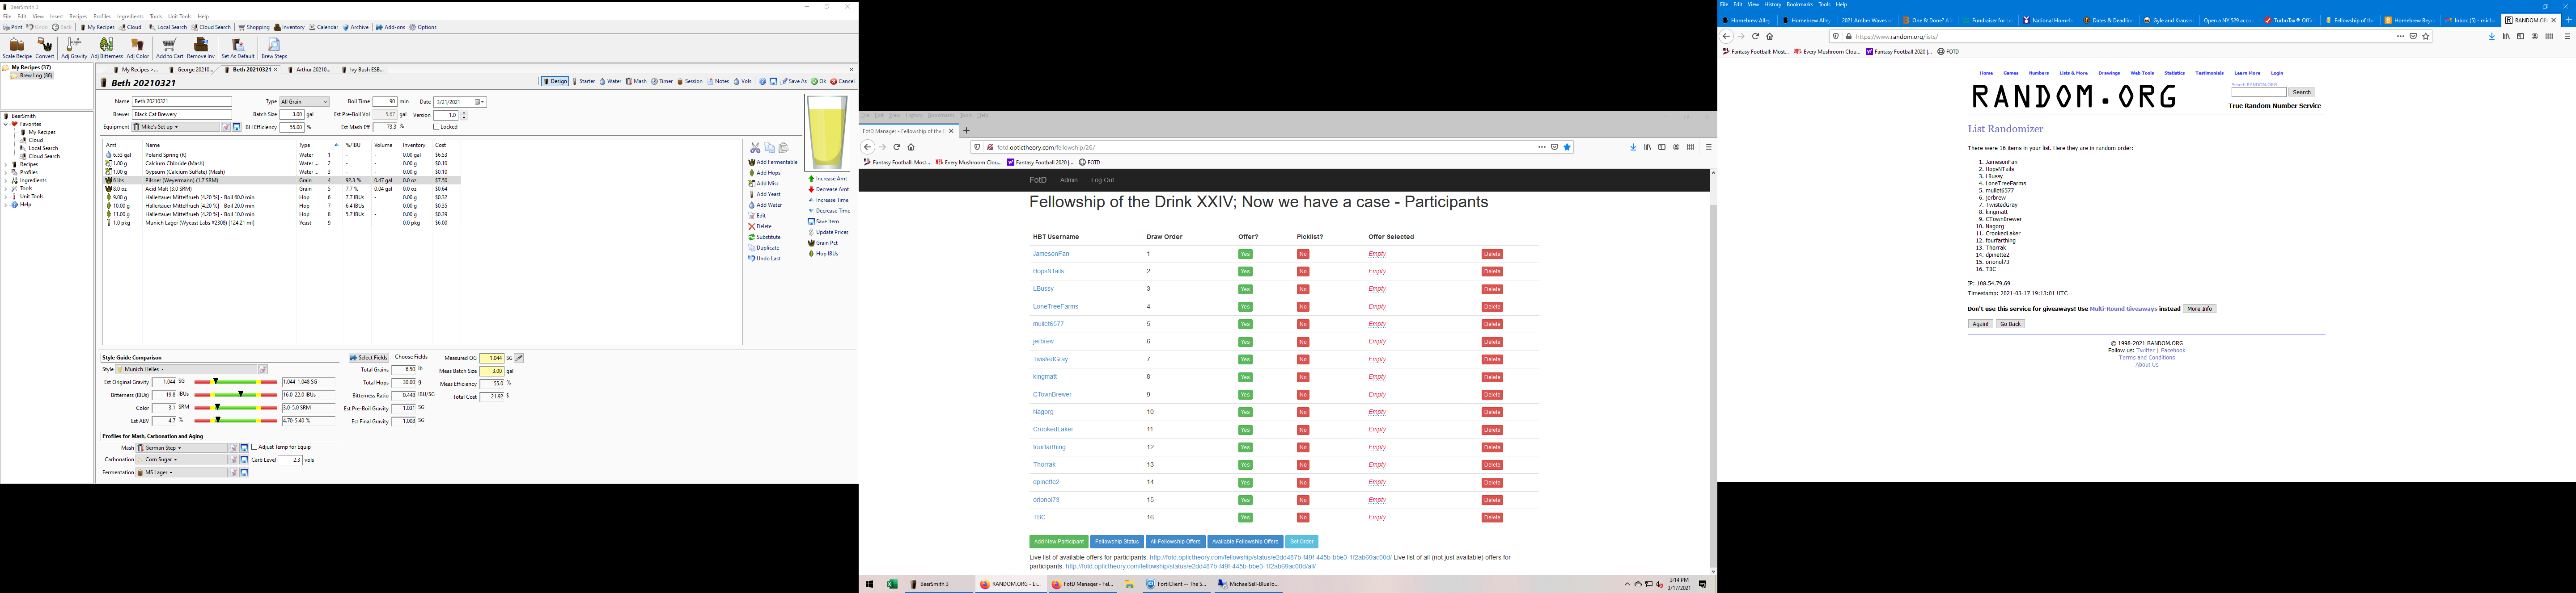Click Substitute ingredient
The height and width of the screenshot is (593, 2576).
coord(765,237)
